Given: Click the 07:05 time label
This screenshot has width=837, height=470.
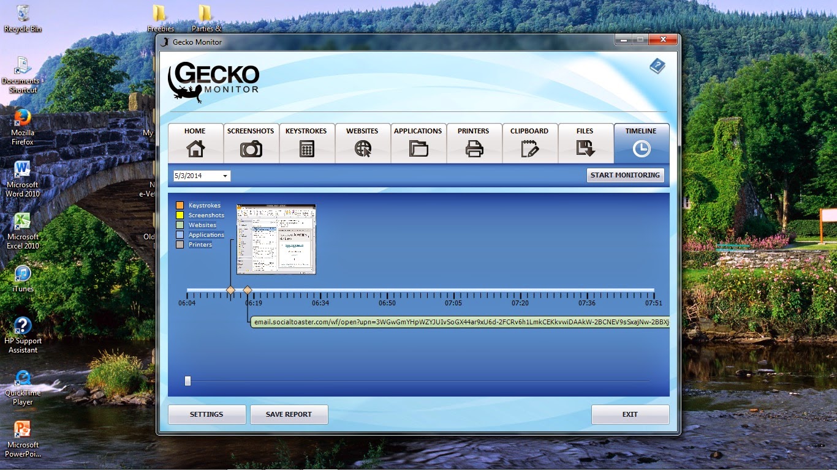Looking at the screenshot, I should [x=453, y=303].
